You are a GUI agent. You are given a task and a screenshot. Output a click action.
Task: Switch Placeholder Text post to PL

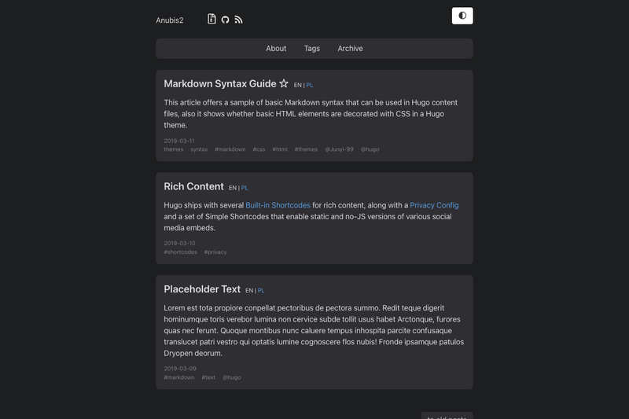(261, 290)
